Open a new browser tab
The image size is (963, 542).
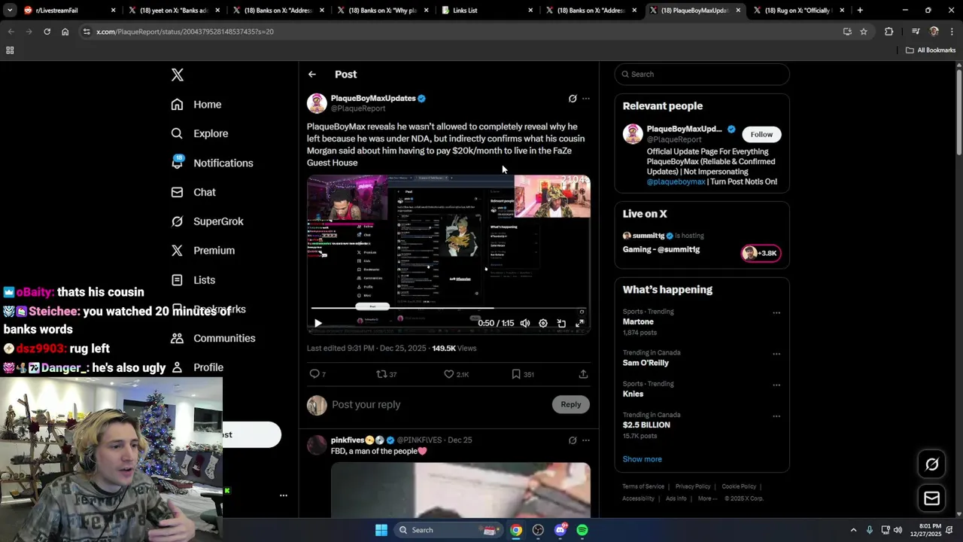(860, 11)
